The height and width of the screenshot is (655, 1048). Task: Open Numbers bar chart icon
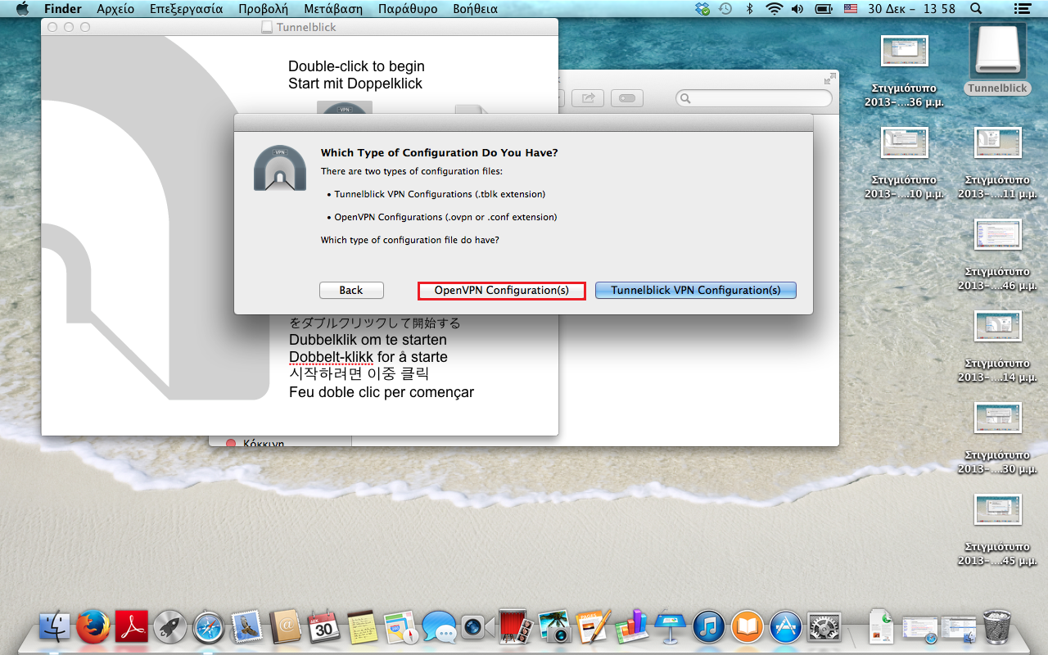(x=631, y=628)
